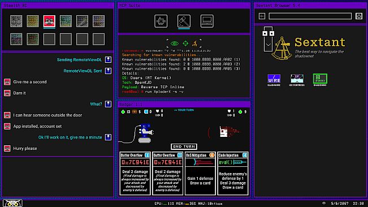Click the red avatar beside 'Give me a second'

[7, 82]
